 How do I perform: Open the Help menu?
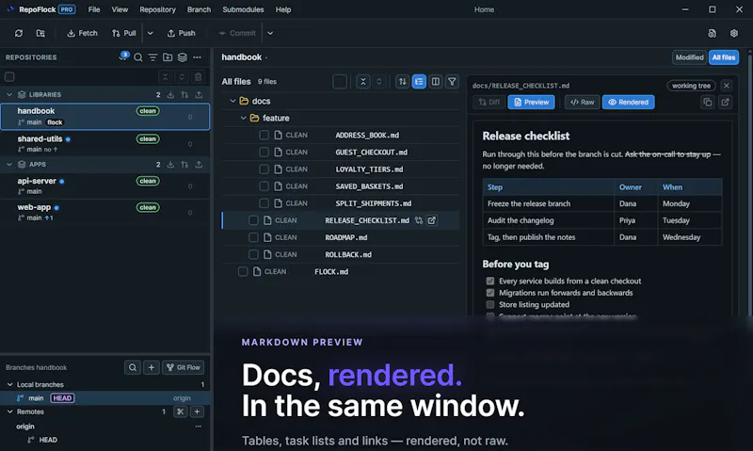283,9
